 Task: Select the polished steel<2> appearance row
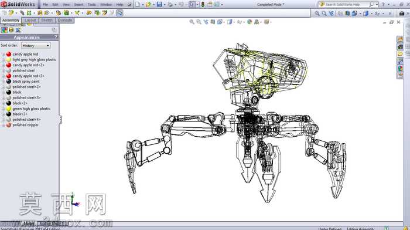point(26,87)
